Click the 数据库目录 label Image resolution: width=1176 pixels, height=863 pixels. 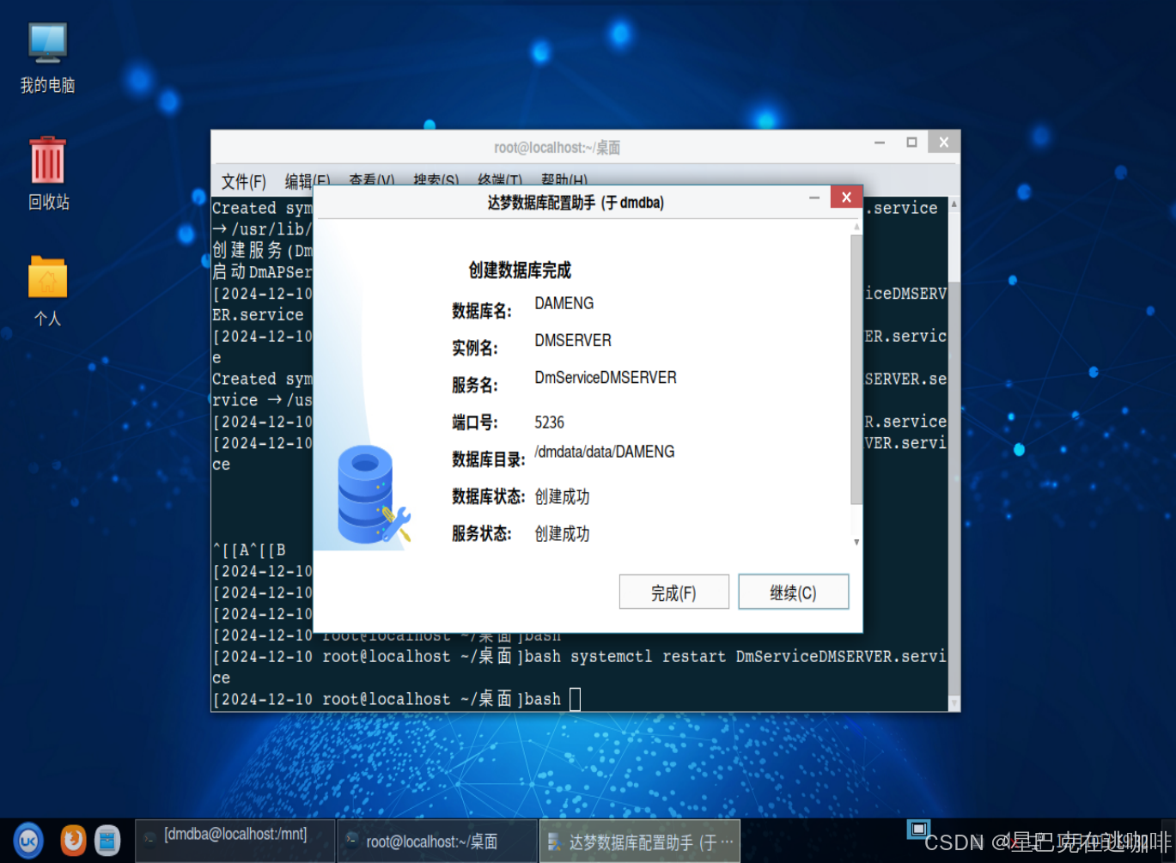(489, 459)
